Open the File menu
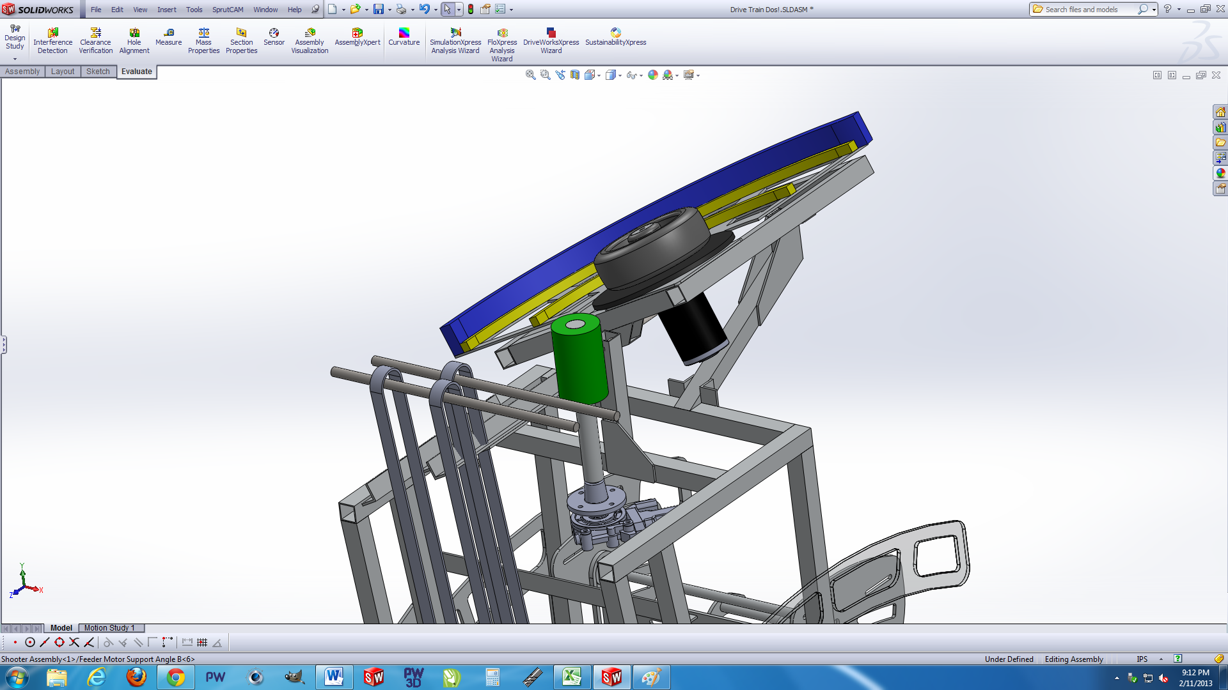The image size is (1228, 690). [96, 10]
